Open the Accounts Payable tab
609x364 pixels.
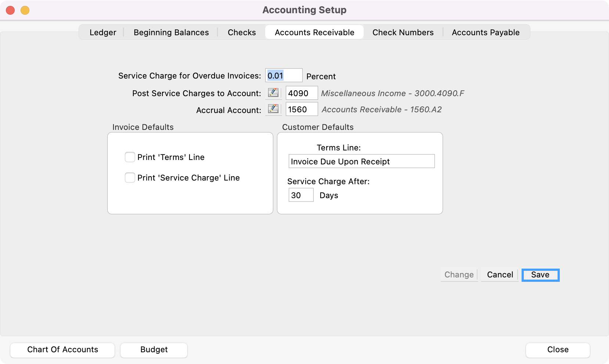[486, 32]
